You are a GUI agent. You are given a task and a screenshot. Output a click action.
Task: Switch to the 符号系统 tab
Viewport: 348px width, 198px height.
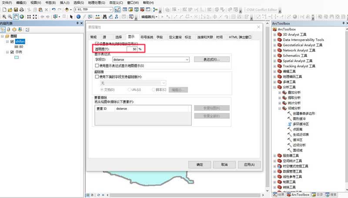147,37
